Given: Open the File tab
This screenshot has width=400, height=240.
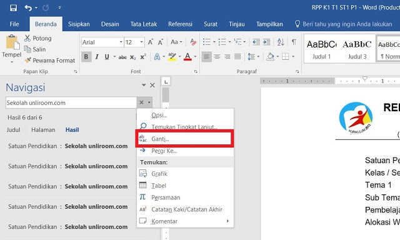Looking at the screenshot, I should coord(14,24).
